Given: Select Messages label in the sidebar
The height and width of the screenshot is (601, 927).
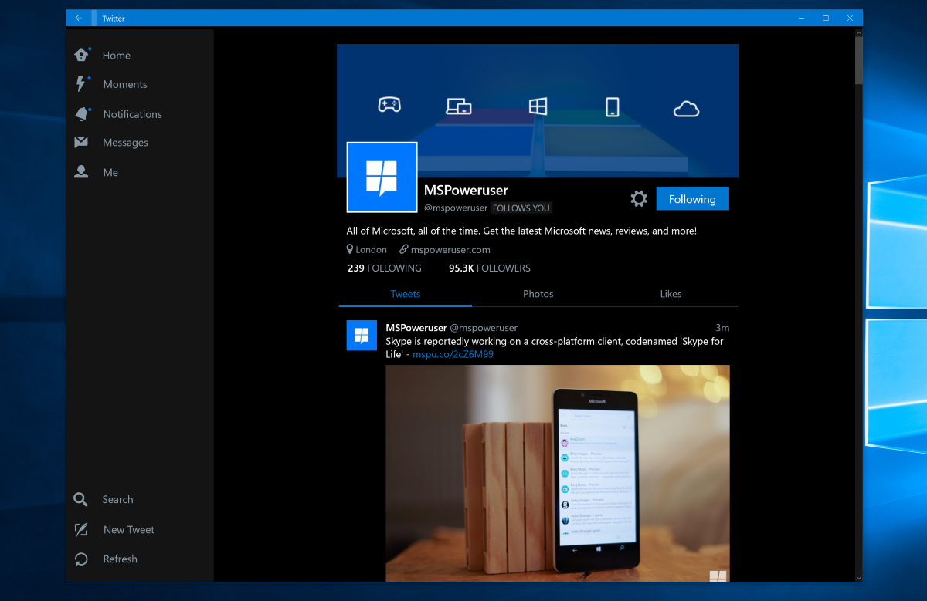Looking at the screenshot, I should [x=125, y=143].
